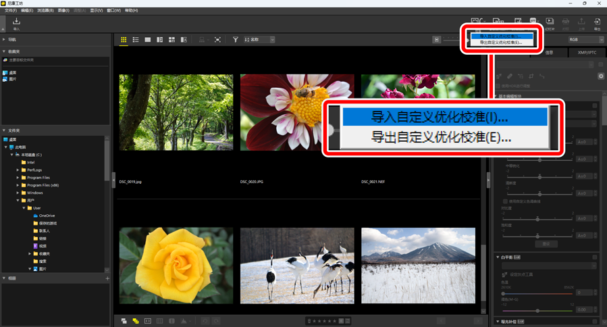
Task: Open the adjustments settings gear icon
Action: pos(600,76)
